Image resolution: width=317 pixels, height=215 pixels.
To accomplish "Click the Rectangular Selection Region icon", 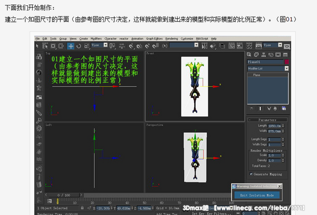I will click(53, 46).
